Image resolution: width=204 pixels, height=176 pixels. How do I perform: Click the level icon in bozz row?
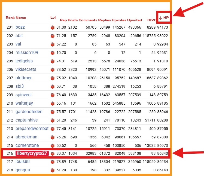(x=53, y=28)
